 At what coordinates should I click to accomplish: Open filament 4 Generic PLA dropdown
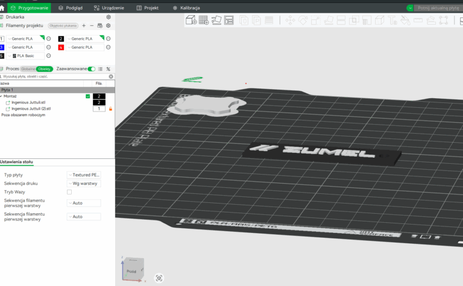pos(85,47)
